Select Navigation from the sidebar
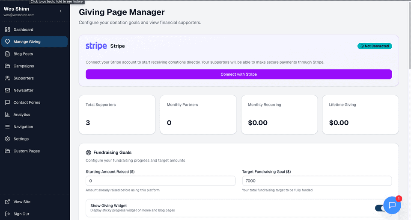Viewport: 411px width, 220px height. pyautogui.click(x=23, y=127)
